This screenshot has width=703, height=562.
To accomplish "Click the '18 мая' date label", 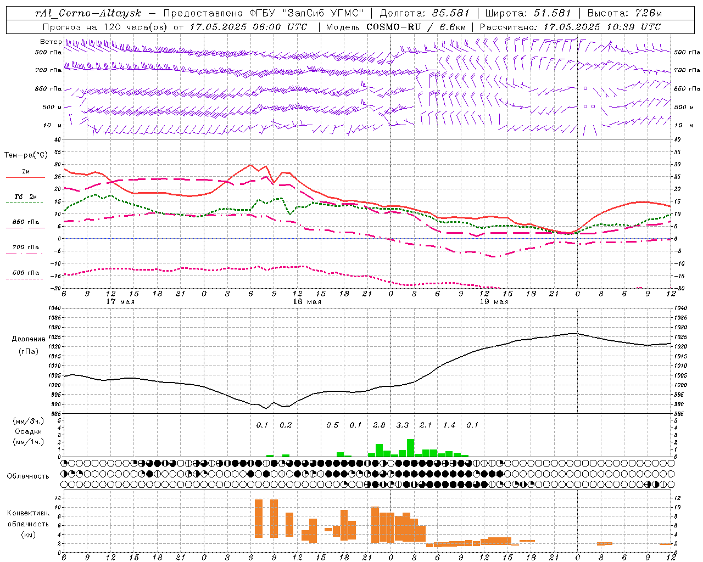I will 307,302.
